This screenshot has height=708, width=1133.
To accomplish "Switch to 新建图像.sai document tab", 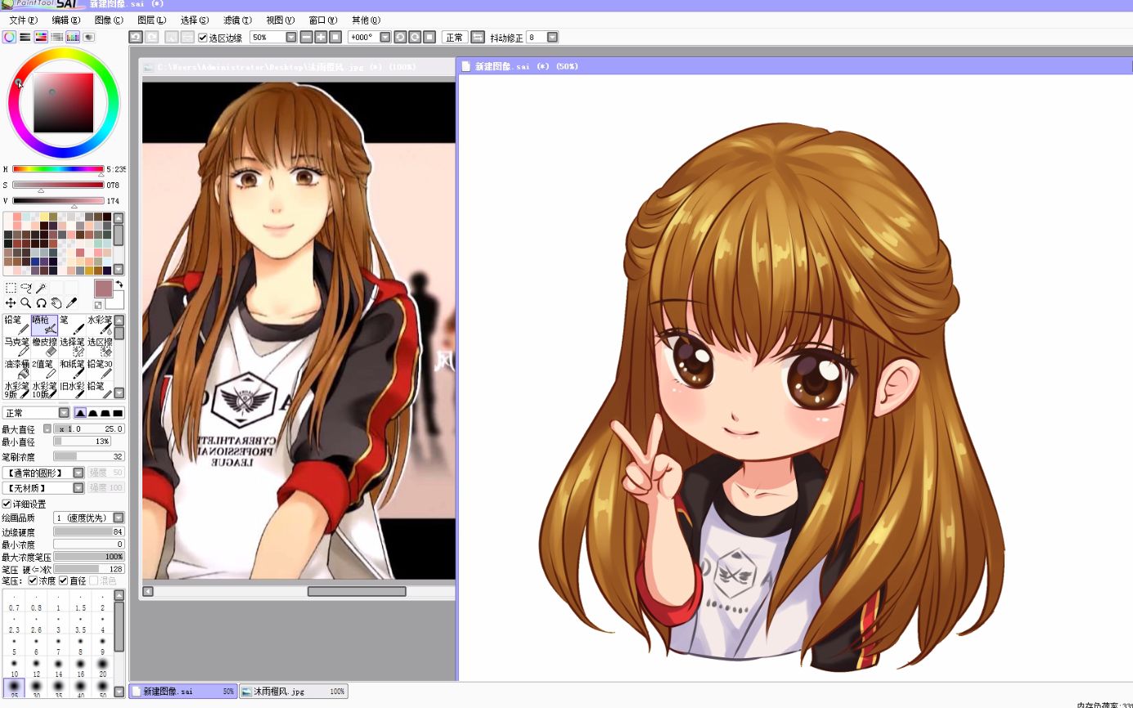I will [x=182, y=691].
